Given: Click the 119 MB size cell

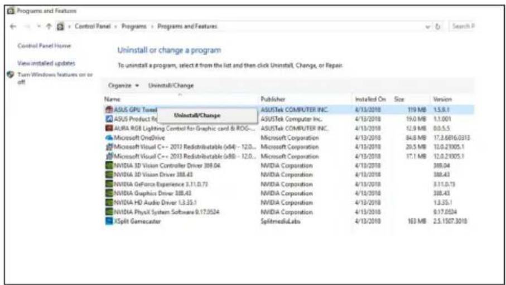Looking at the screenshot, I should (417, 110).
